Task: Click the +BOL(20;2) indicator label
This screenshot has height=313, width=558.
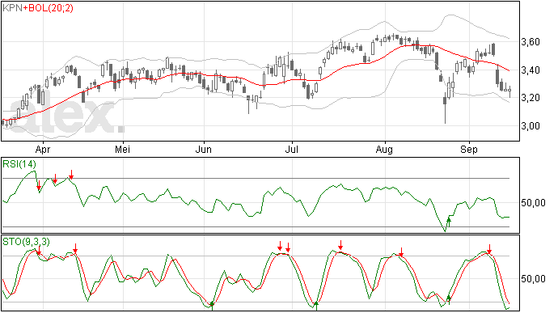Action: (48, 8)
